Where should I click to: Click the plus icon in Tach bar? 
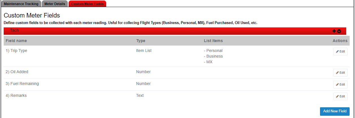point(334,31)
